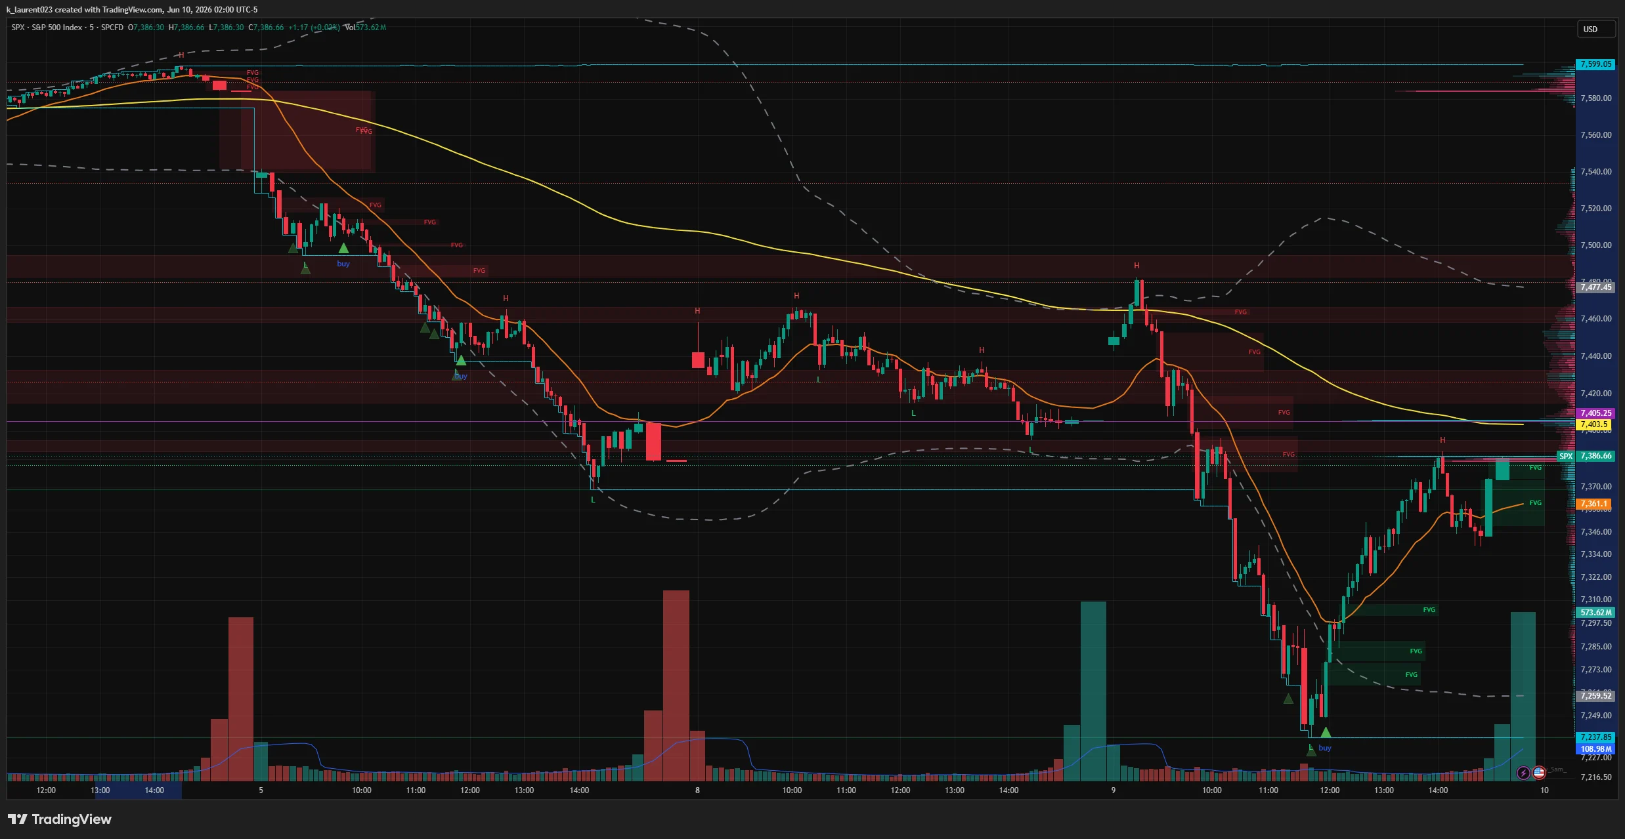The image size is (1625, 839).
Task: Select the 7,249.00 price scale tick
Action: tap(1595, 716)
